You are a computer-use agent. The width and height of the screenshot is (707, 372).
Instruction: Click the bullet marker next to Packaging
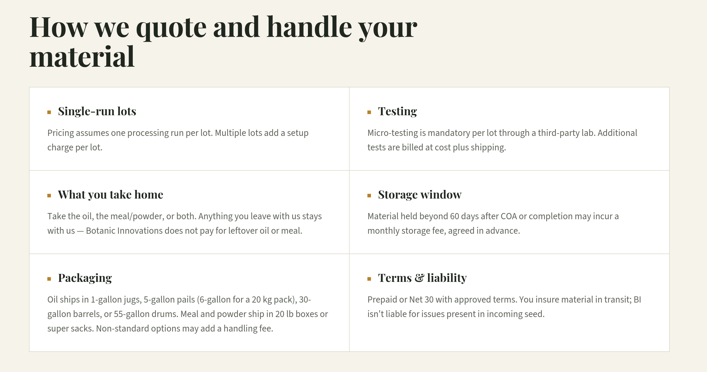[49, 279]
